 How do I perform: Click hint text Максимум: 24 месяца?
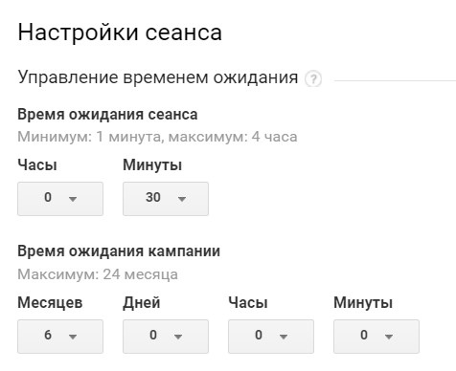pos(98,274)
